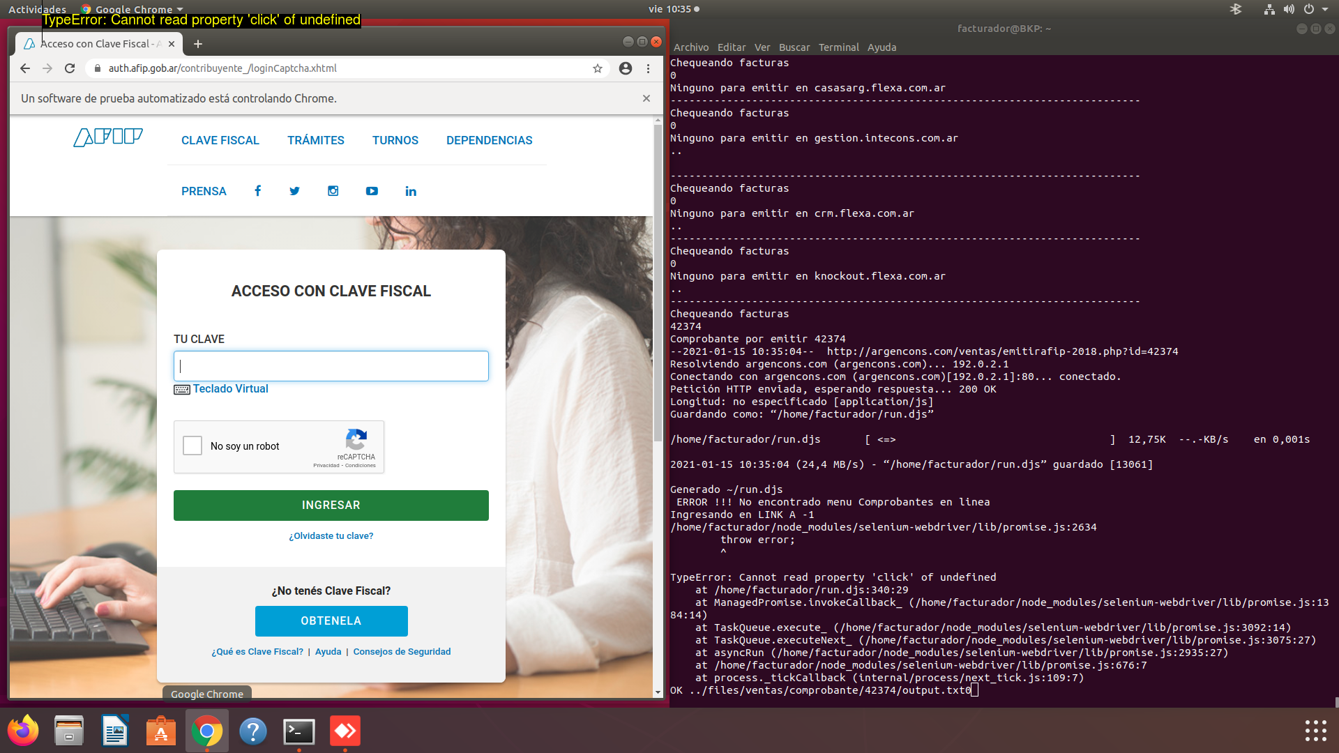This screenshot has width=1339, height=753.
Task: Open the Help icon in the dock
Action: coord(253,731)
